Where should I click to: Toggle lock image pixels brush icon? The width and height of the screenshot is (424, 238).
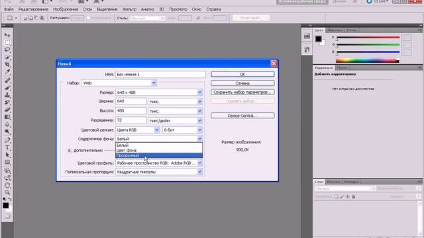[x=342, y=196]
